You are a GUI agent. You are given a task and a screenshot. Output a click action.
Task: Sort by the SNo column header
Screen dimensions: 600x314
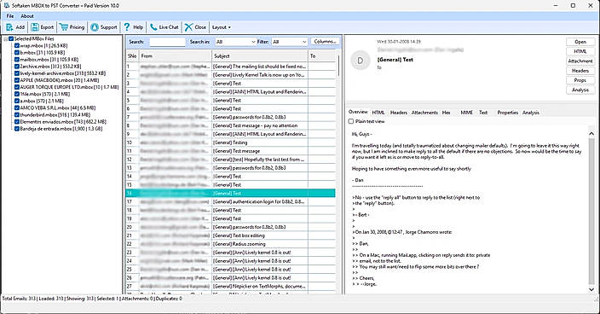tap(132, 56)
